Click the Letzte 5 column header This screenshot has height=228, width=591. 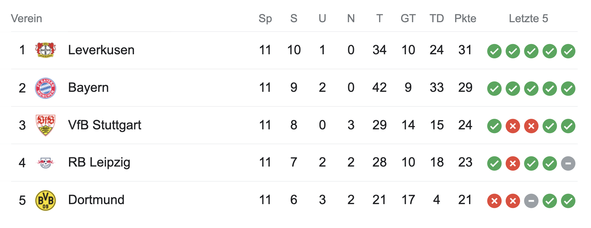coord(528,18)
